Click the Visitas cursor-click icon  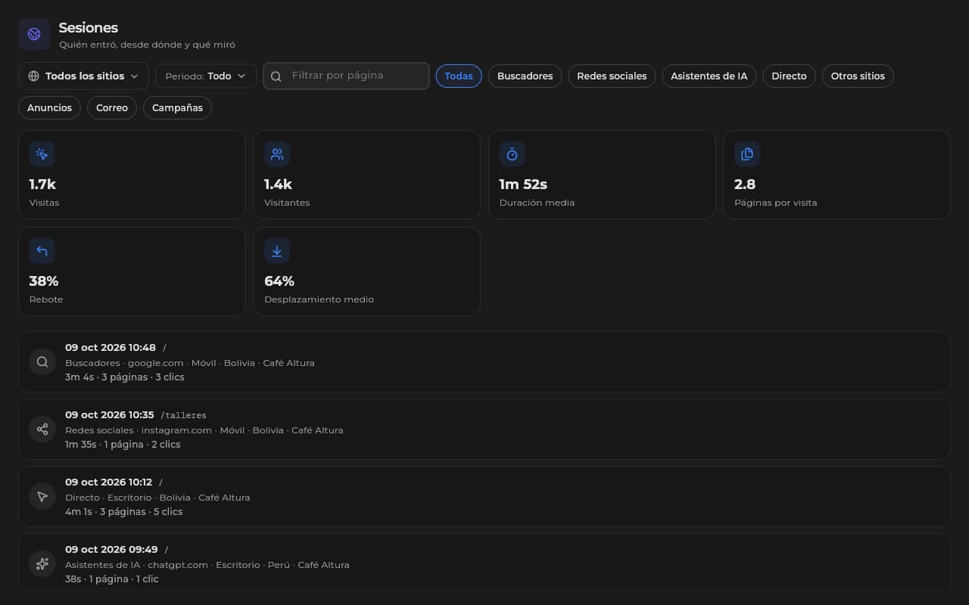[42, 154]
